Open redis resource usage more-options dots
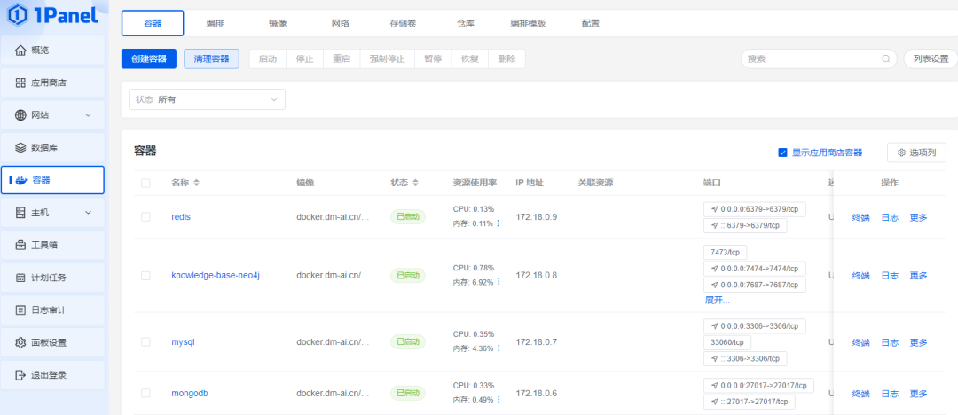This screenshot has height=415, width=958. 498,223
